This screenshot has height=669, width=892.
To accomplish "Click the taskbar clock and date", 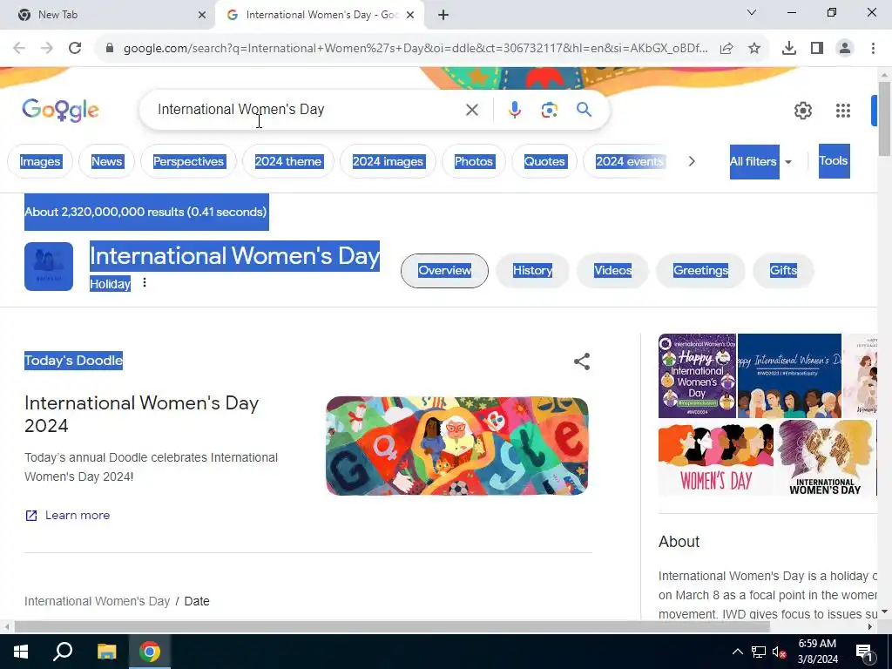I will [x=817, y=652].
